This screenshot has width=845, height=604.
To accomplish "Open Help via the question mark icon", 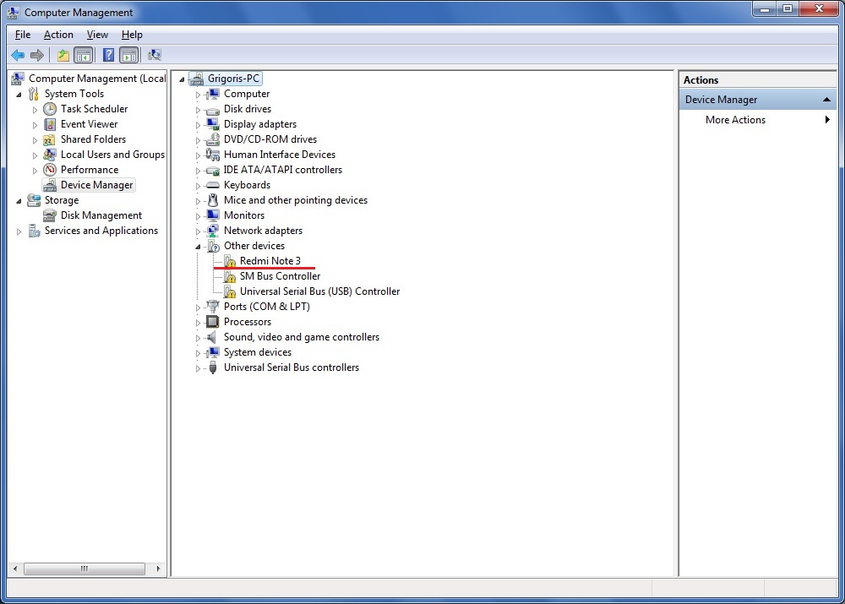I will point(108,56).
